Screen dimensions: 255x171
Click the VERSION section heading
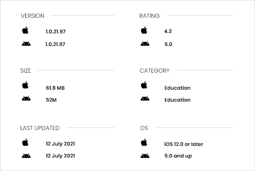tap(32, 16)
